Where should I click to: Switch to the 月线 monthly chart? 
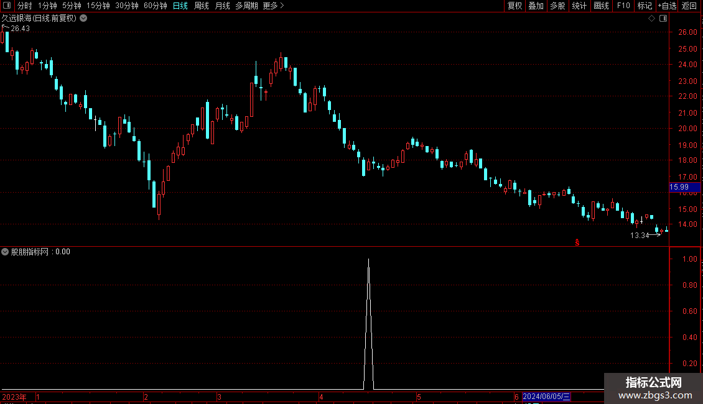[222, 6]
